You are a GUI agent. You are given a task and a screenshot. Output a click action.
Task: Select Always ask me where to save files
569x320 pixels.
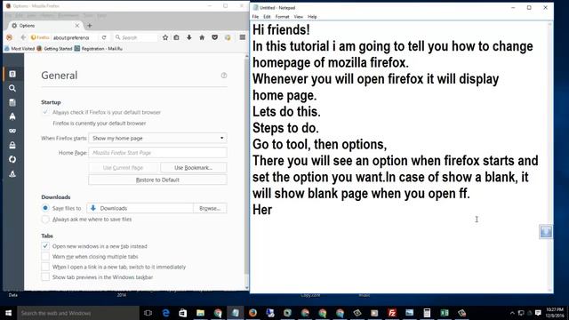coord(45,220)
